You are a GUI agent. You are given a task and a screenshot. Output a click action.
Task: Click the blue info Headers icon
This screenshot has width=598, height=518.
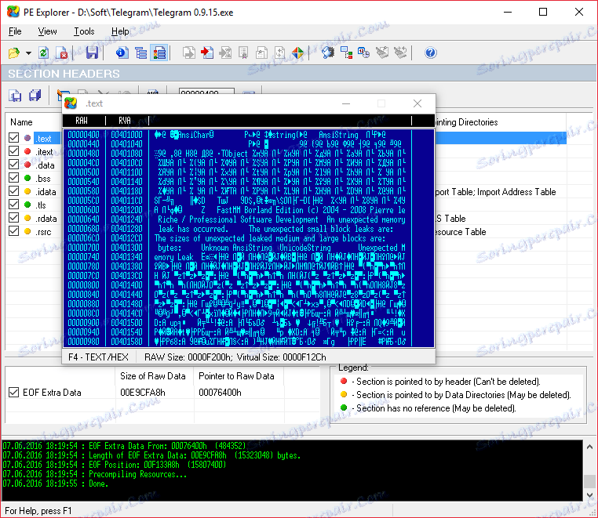[122, 53]
